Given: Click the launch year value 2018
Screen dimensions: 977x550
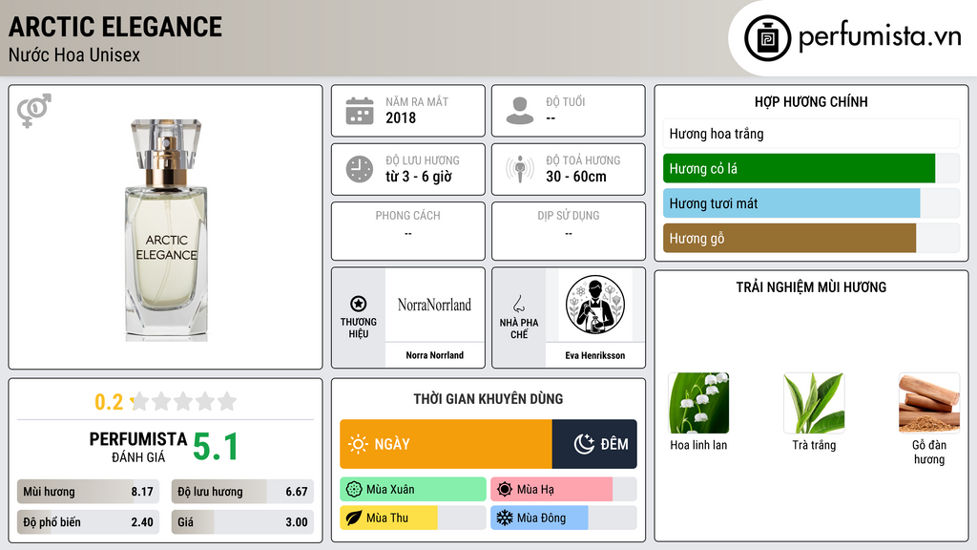Looking at the screenshot, I should [401, 117].
